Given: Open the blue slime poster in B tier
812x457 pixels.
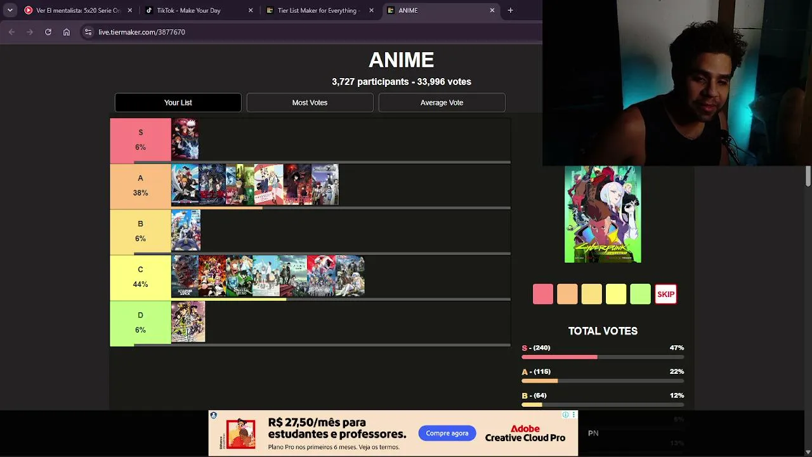Looking at the screenshot, I should pyautogui.click(x=186, y=230).
